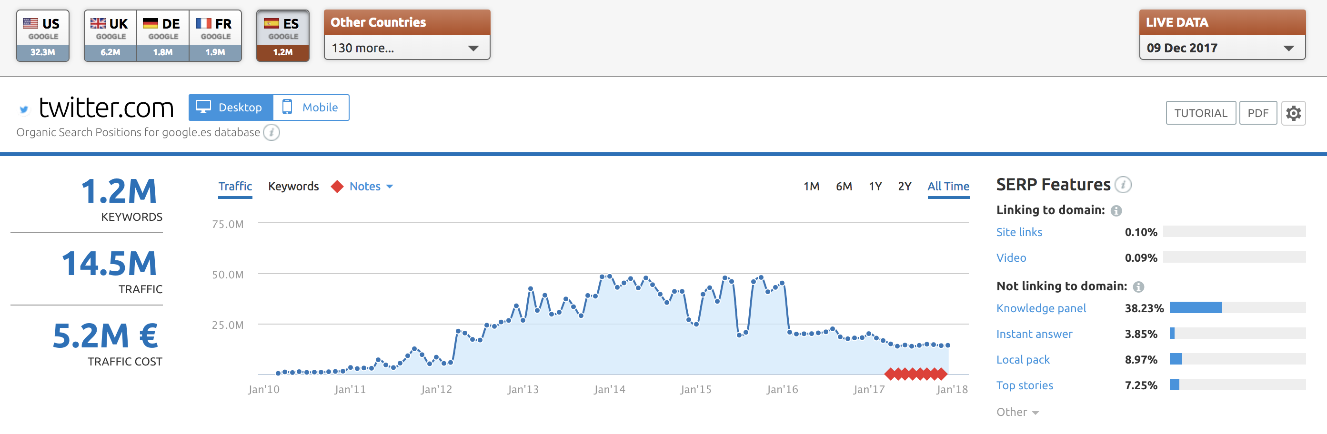The image size is (1327, 434).
Task: Open the Knowledge panel link
Action: [1041, 308]
